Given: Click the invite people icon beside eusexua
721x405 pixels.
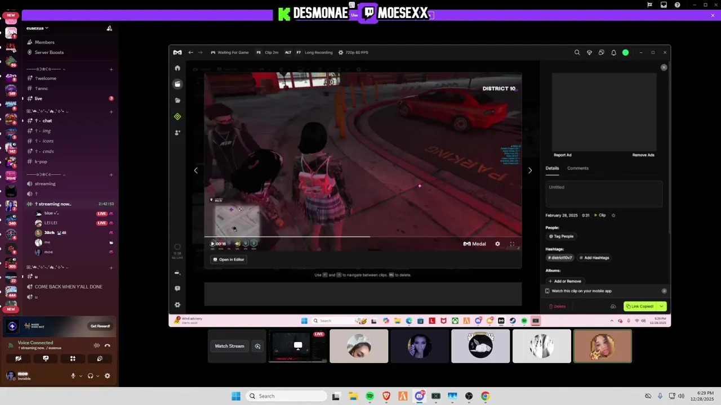Looking at the screenshot, I should pyautogui.click(x=109, y=28).
